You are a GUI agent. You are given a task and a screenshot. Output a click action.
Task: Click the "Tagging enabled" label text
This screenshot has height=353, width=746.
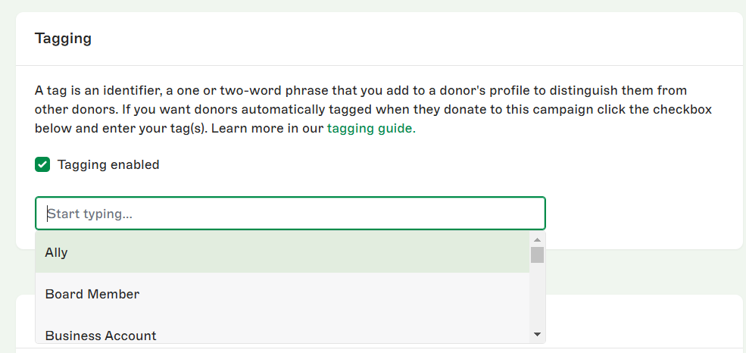pos(108,164)
